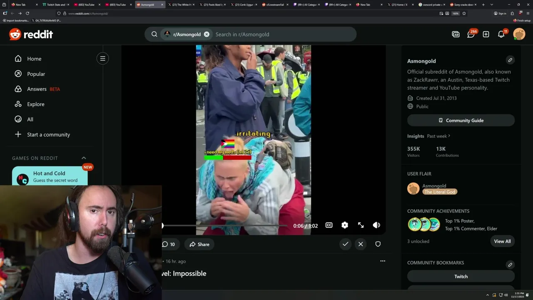Switch to the concord private browser tab
Image resolution: width=533 pixels, height=300 pixels.
[x=431, y=5]
